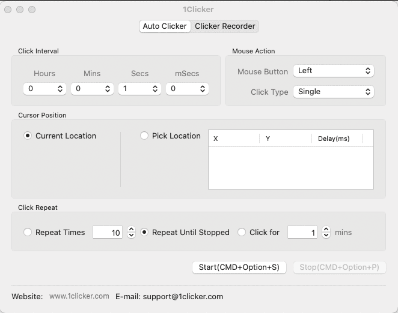Click the Secs interval stepper field
Image resolution: width=398 pixels, height=313 pixels.
(x=139, y=89)
